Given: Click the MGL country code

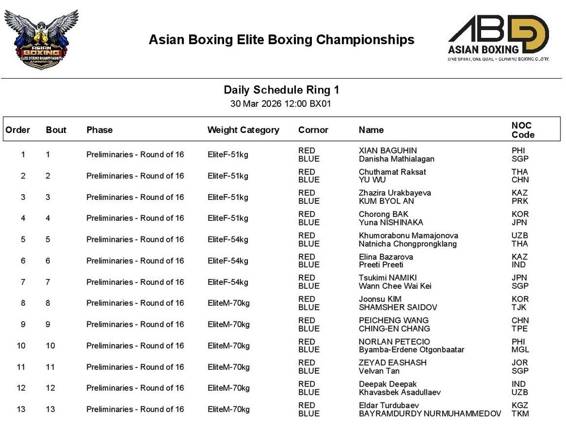Looking at the screenshot, I should pos(520,350).
